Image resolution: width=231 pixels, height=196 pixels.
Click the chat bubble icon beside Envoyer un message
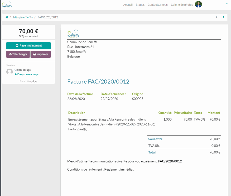(16, 74)
